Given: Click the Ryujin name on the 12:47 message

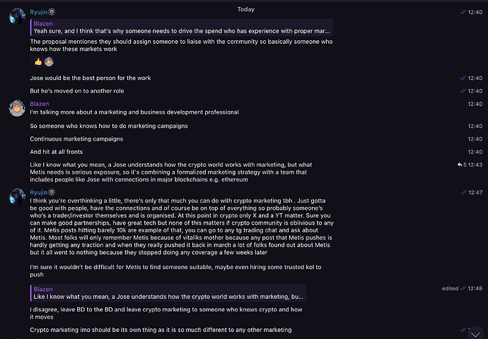Looking at the screenshot, I should pyautogui.click(x=39, y=192).
